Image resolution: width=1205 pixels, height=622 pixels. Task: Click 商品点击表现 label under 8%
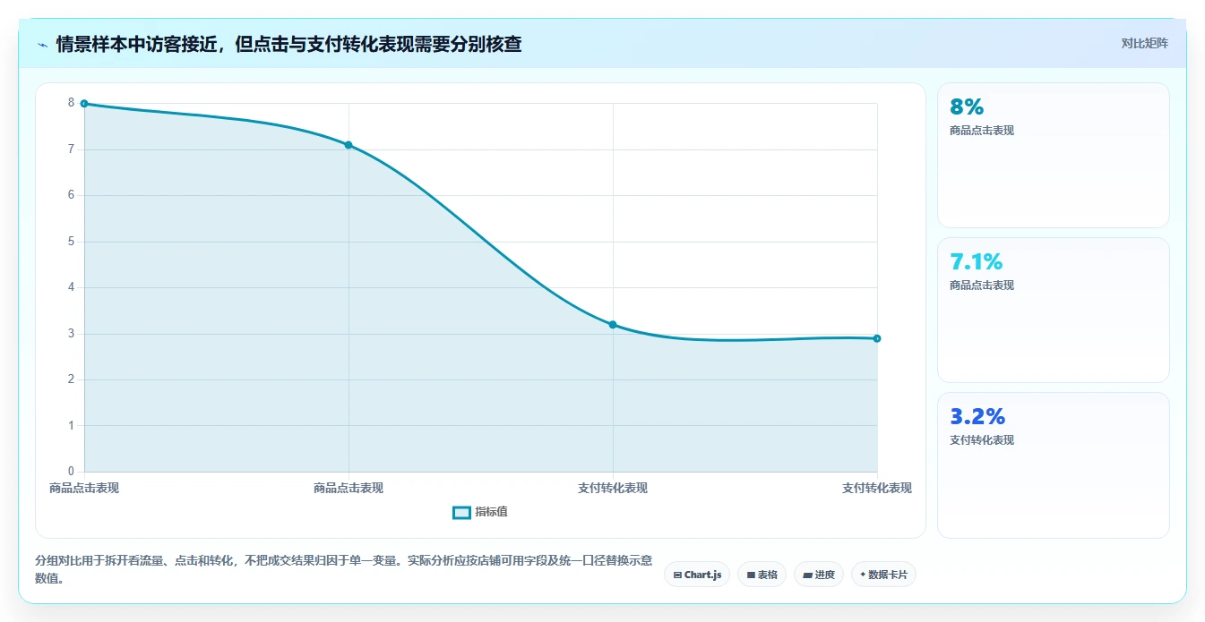pos(982,130)
